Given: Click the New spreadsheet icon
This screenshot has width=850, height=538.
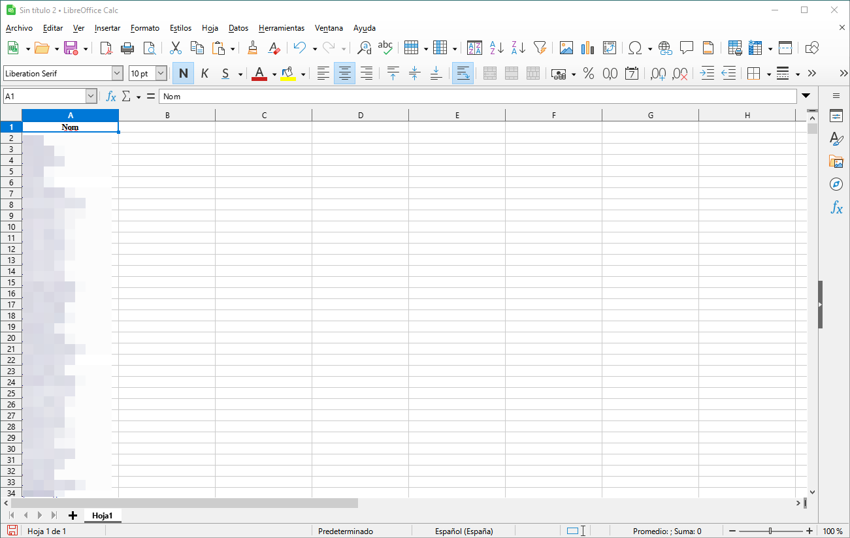Looking at the screenshot, I should [x=13, y=48].
